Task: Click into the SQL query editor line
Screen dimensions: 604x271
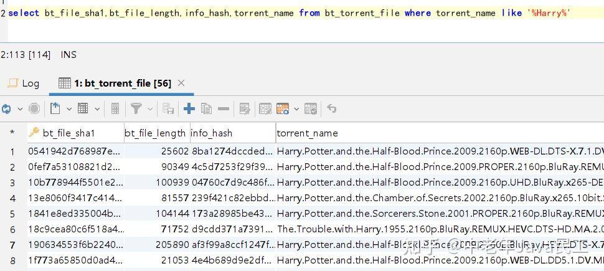Action: 289,13
